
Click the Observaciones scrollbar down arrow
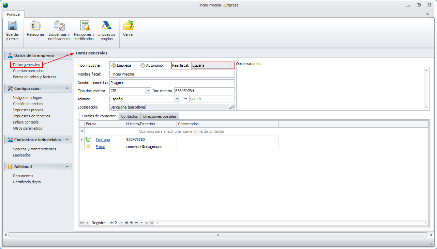click(x=427, y=107)
